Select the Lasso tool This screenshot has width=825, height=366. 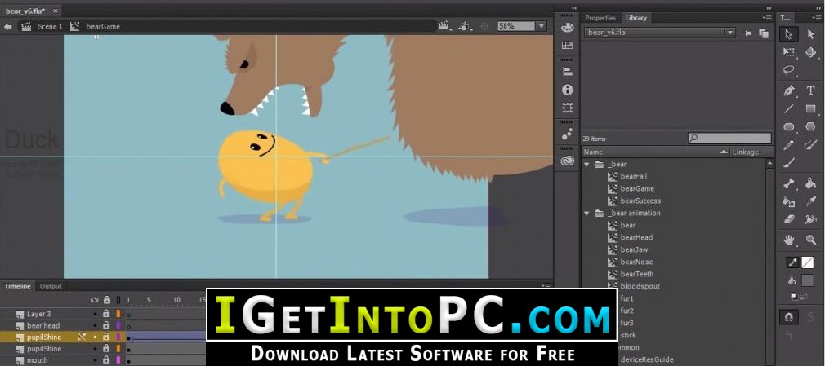tap(789, 71)
